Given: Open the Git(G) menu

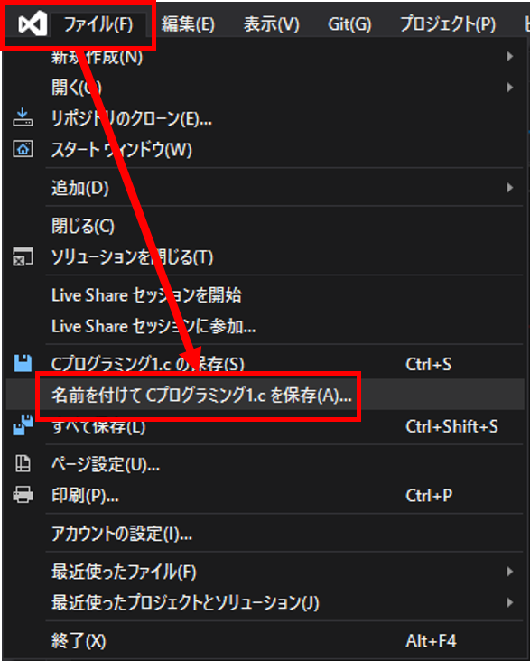Looking at the screenshot, I should pyautogui.click(x=349, y=24).
